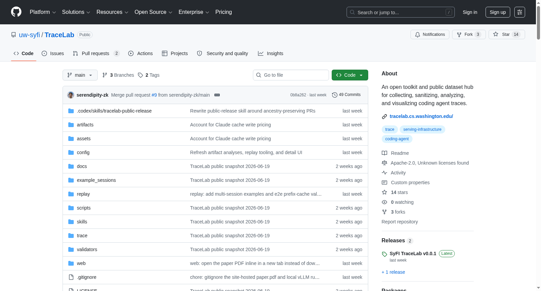
Task: Open the tracelab.cs.washington.edu website link
Action: pyautogui.click(x=421, y=116)
